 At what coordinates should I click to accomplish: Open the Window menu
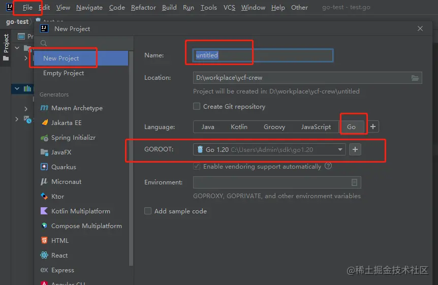(253, 8)
